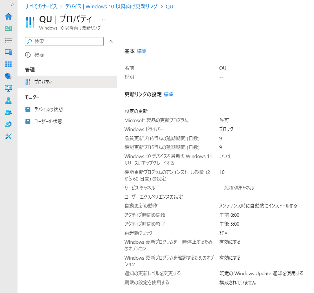Expand the left navigation sidebar

tap(12, 5)
